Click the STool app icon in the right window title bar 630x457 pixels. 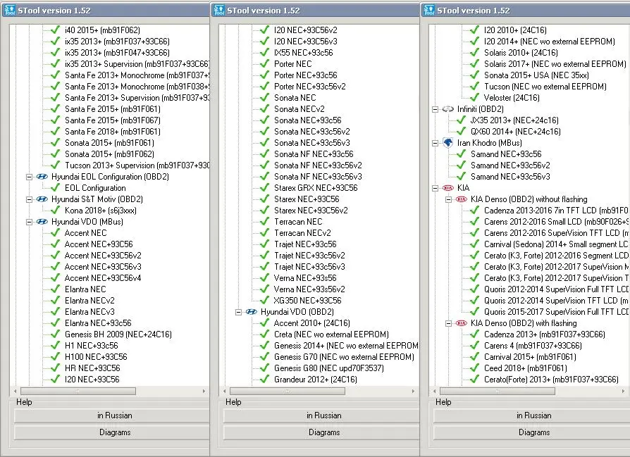point(429,10)
